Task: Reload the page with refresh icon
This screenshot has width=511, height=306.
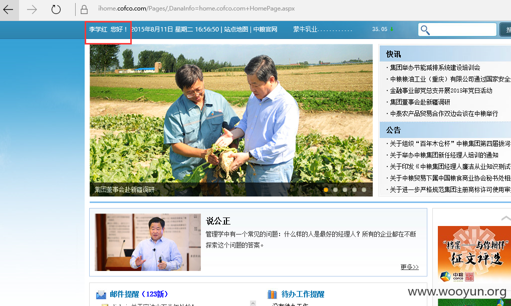Action: pos(56,9)
